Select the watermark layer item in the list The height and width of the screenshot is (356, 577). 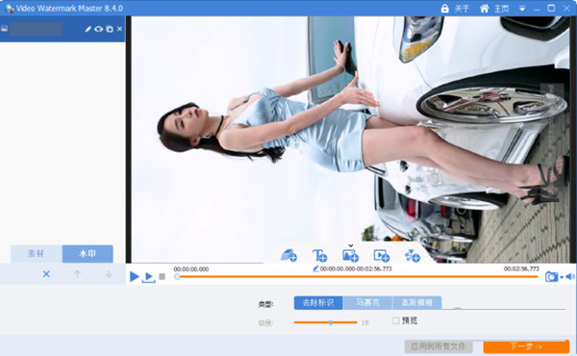[63, 29]
